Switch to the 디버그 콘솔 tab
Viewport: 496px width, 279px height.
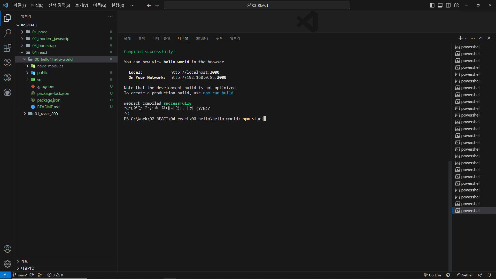pyautogui.click(x=161, y=38)
